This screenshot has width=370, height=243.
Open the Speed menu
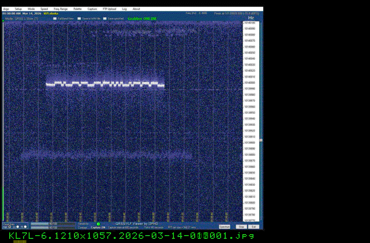pos(44,9)
